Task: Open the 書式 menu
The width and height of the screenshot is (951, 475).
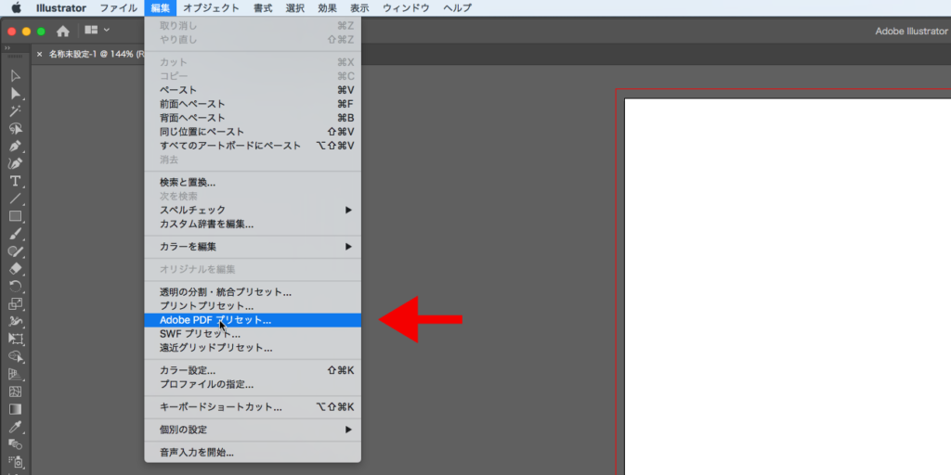Action: [263, 7]
